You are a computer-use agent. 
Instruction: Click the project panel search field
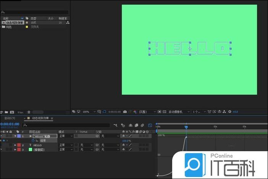pyautogui.click(x=35, y=12)
